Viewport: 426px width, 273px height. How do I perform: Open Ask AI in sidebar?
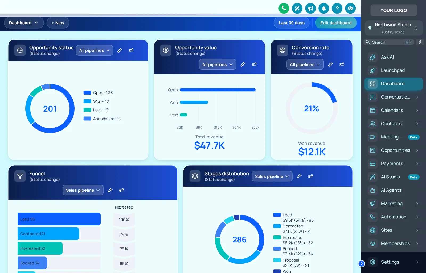[x=394, y=57]
